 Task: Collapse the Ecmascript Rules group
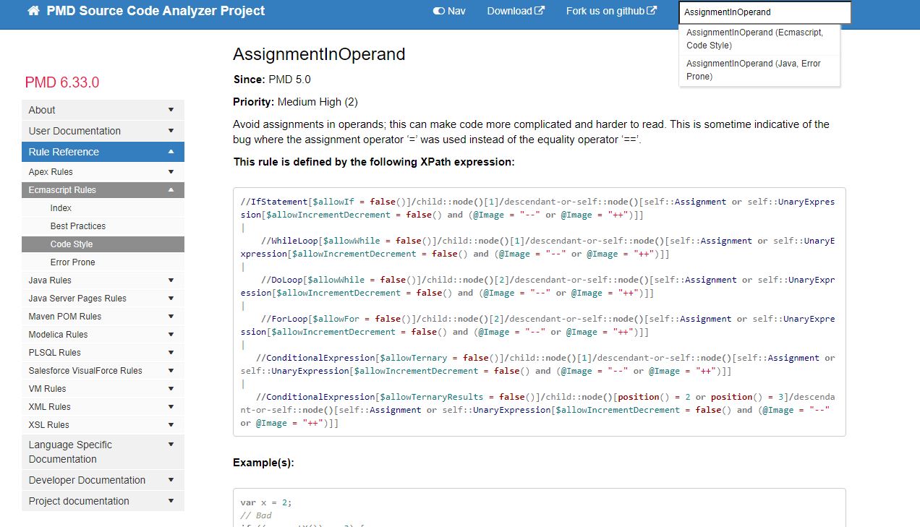pyautogui.click(x=103, y=190)
